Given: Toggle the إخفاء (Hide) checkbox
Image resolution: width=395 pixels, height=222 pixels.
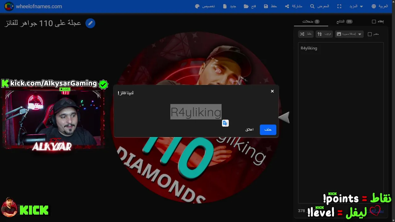Looking at the screenshot, I should [x=374, y=22].
